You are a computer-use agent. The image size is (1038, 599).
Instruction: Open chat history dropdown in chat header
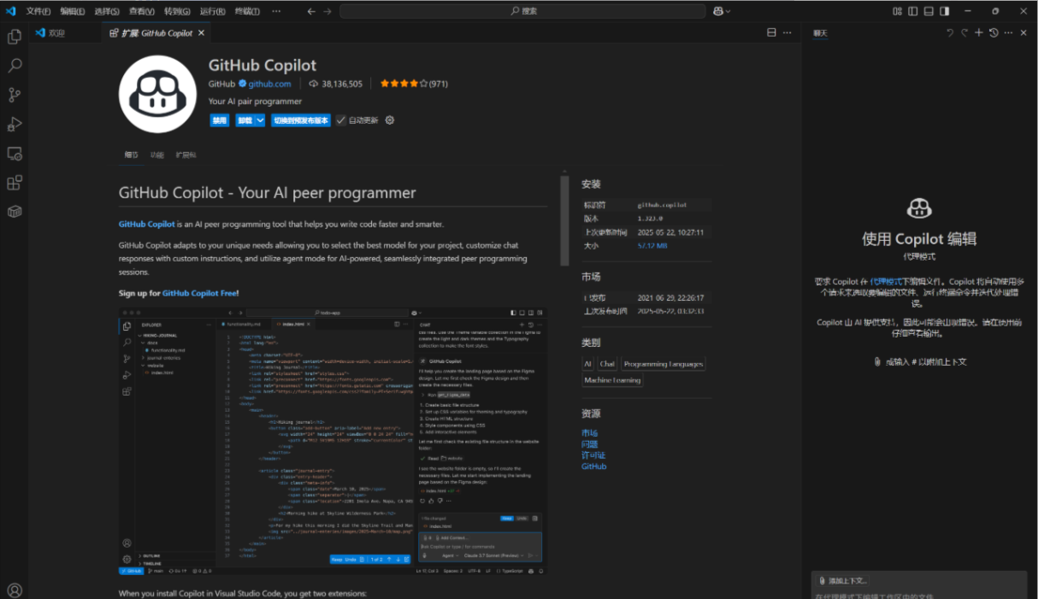tap(994, 32)
